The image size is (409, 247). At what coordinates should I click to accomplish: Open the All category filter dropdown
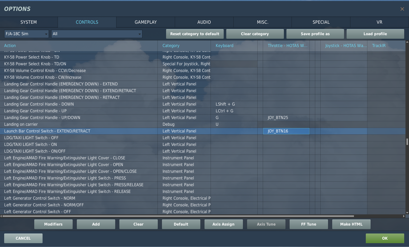pos(97,34)
